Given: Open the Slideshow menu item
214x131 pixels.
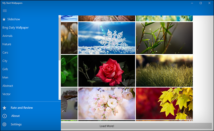Looking at the screenshot, I should click(14, 19).
